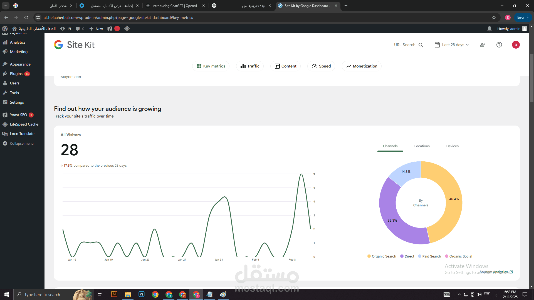Image resolution: width=534 pixels, height=300 pixels.
Task: Open Adobe Illustrator from taskbar
Action: (114, 294)
